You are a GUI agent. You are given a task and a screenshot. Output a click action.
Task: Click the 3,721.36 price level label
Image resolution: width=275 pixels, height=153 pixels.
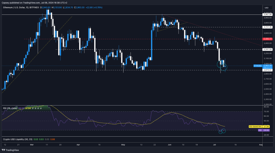pos(268,27)
